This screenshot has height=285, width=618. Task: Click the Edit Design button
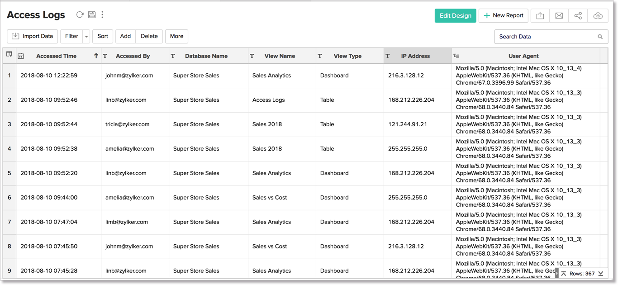click(x=455, y=15)
